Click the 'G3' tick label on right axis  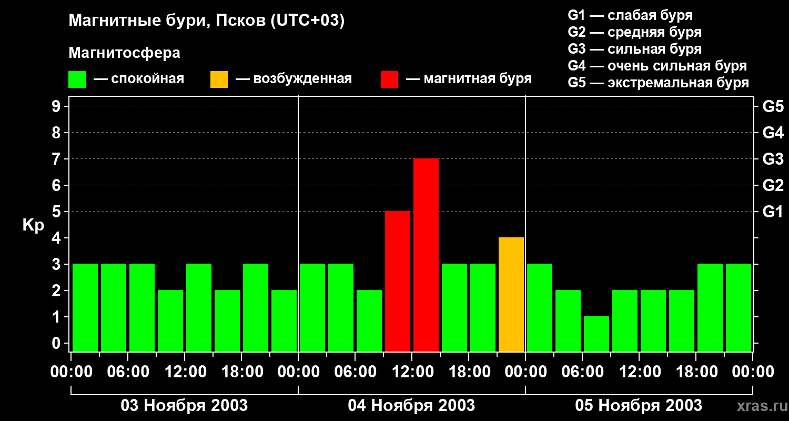click(773, 159)
